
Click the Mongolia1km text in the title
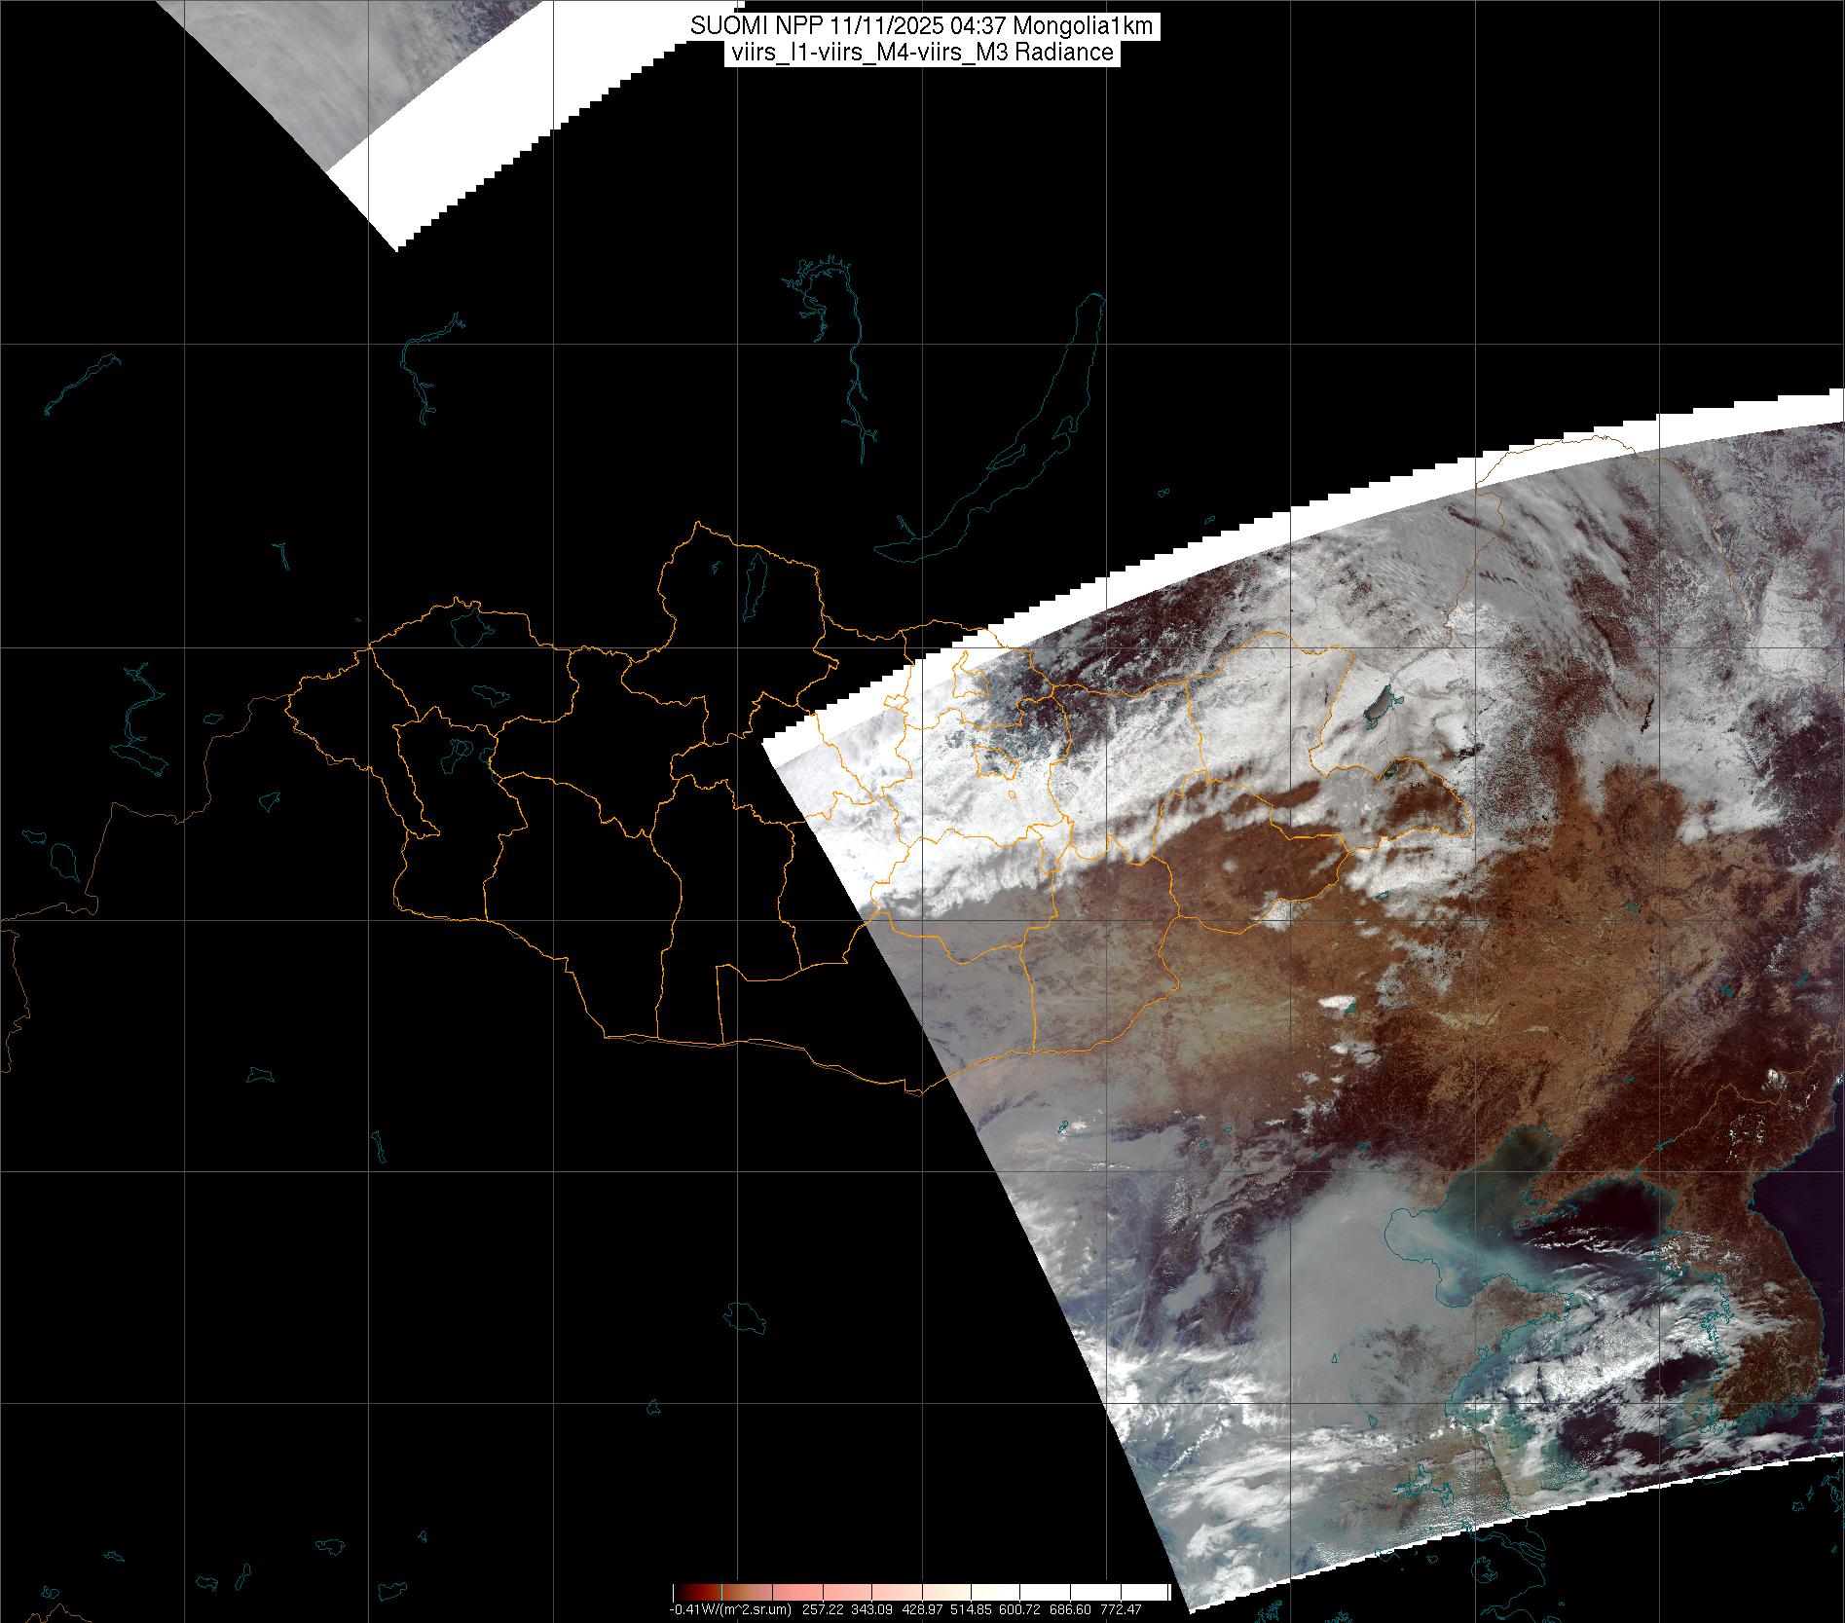1093,26
